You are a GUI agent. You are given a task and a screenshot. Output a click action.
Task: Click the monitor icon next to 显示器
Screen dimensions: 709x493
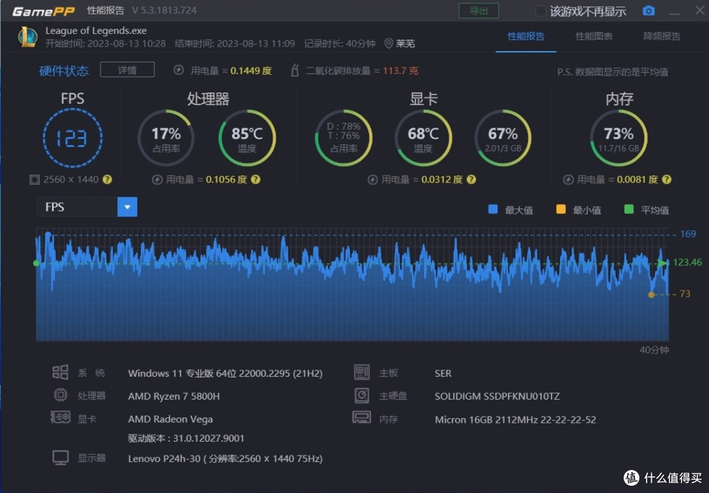60,458
